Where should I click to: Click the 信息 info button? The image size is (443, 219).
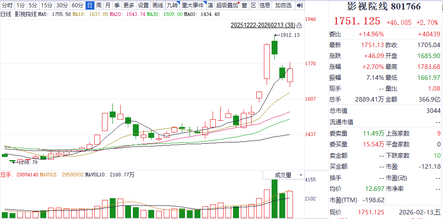tap(265, 5)
